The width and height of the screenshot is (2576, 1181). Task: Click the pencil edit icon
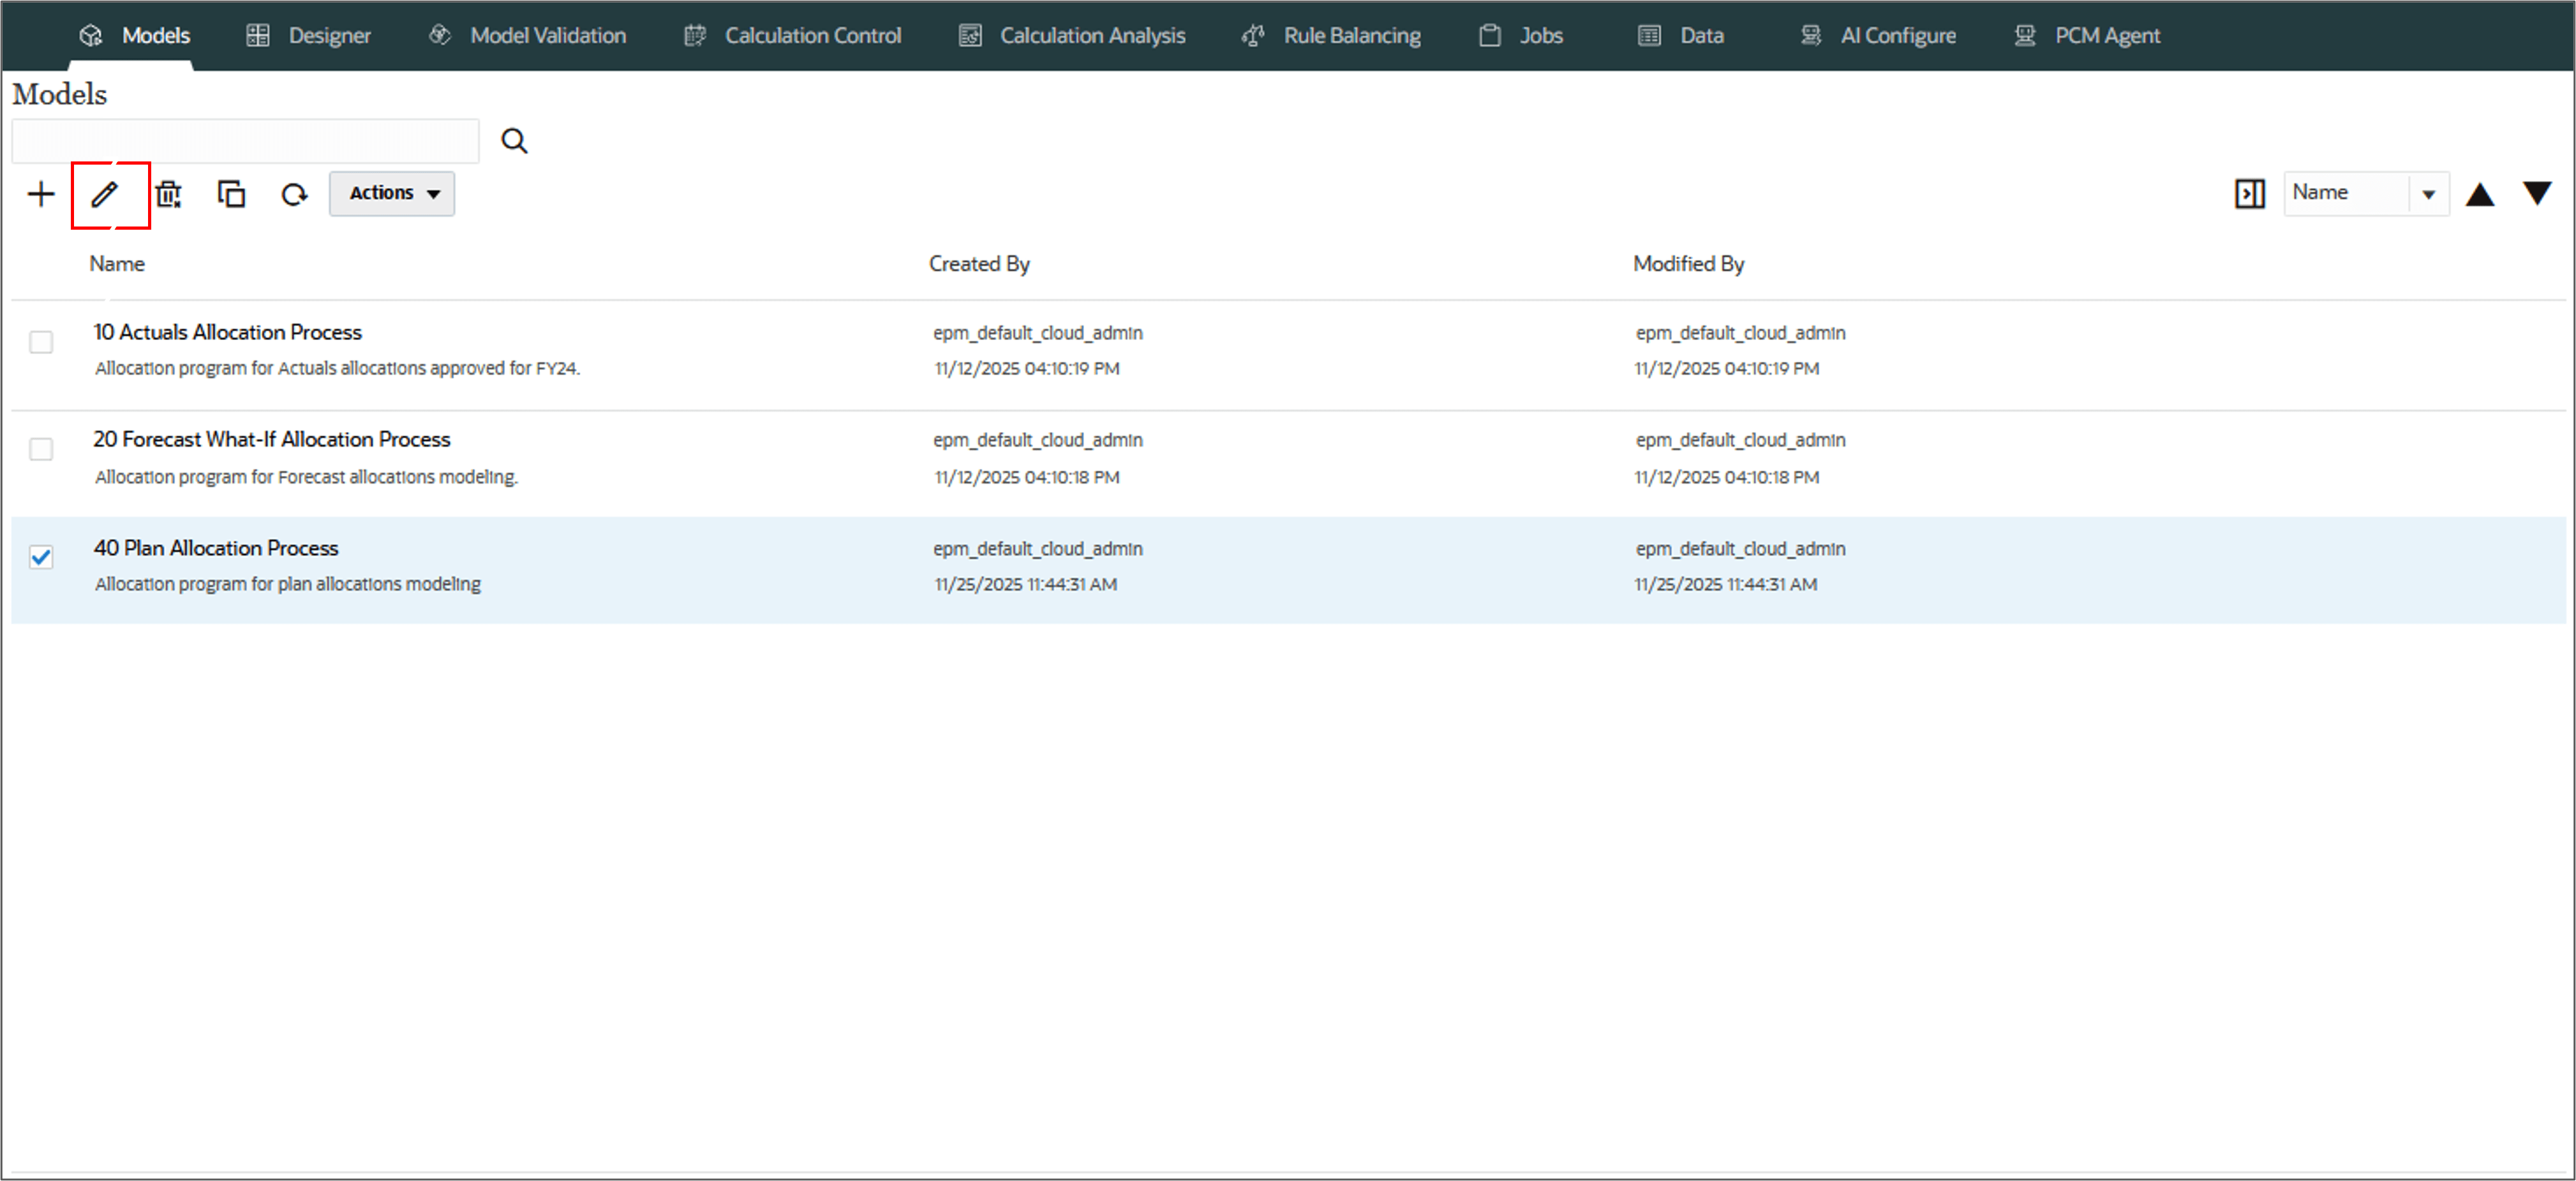(x=105, y=194)
